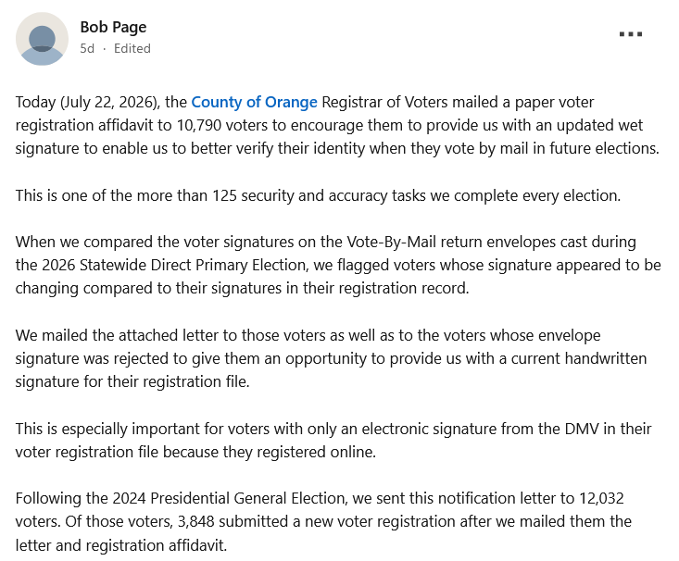Click the paragraph starting 'Following the 2024 Presidential'

(x=323, y=521)
